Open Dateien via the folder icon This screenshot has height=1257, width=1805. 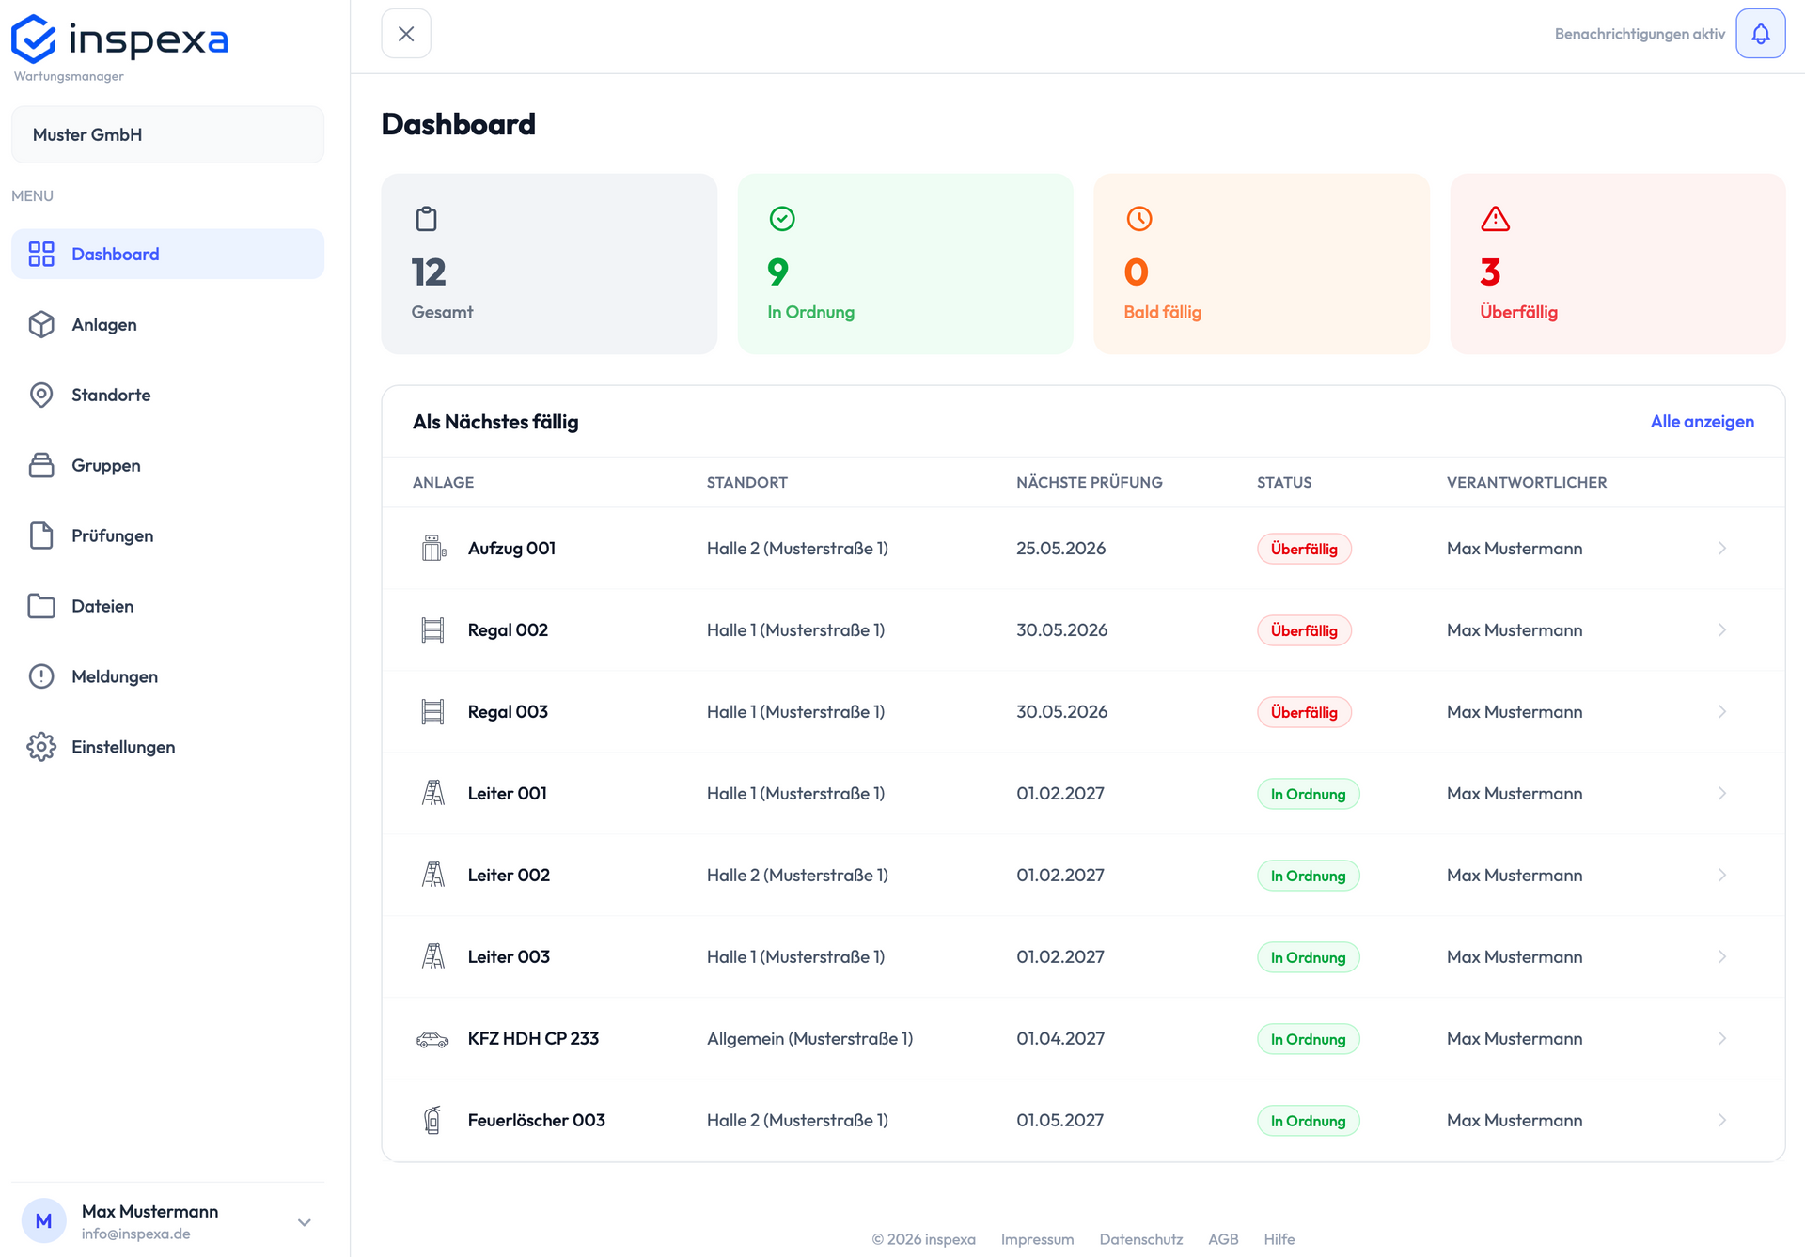point(41,606)
